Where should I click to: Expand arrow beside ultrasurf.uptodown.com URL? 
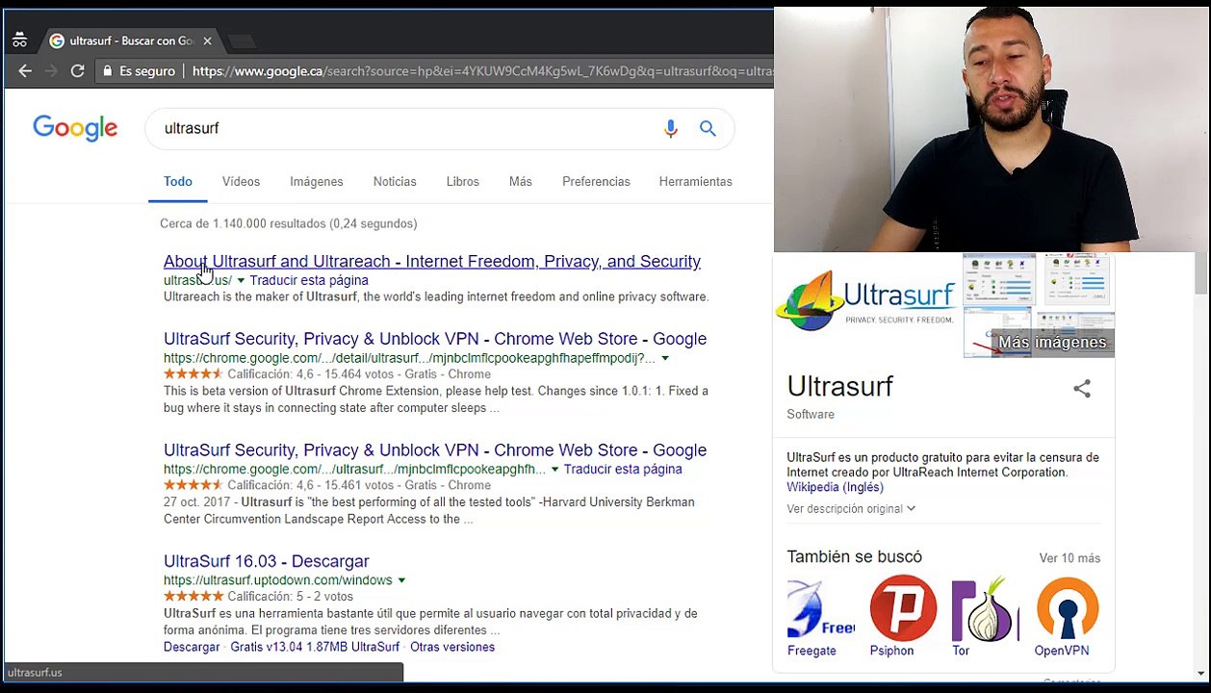401,580
